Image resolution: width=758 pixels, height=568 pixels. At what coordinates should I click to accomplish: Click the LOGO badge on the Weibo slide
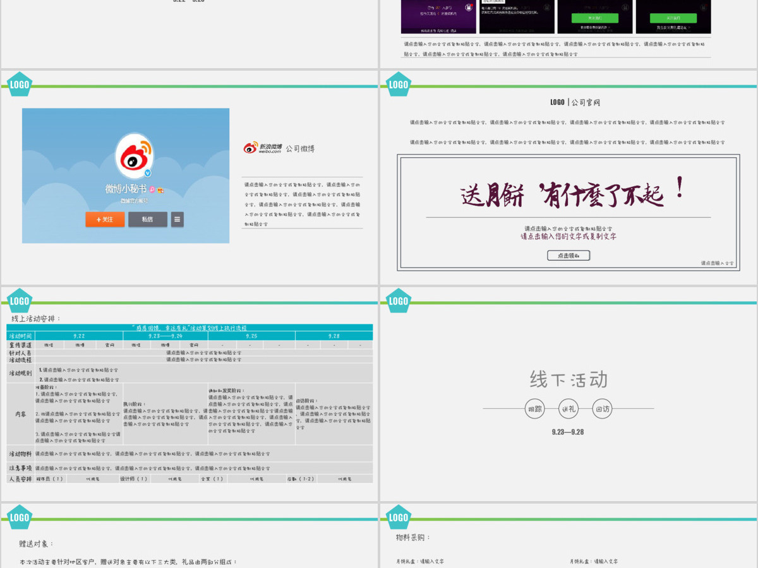[x=20, y=85]
